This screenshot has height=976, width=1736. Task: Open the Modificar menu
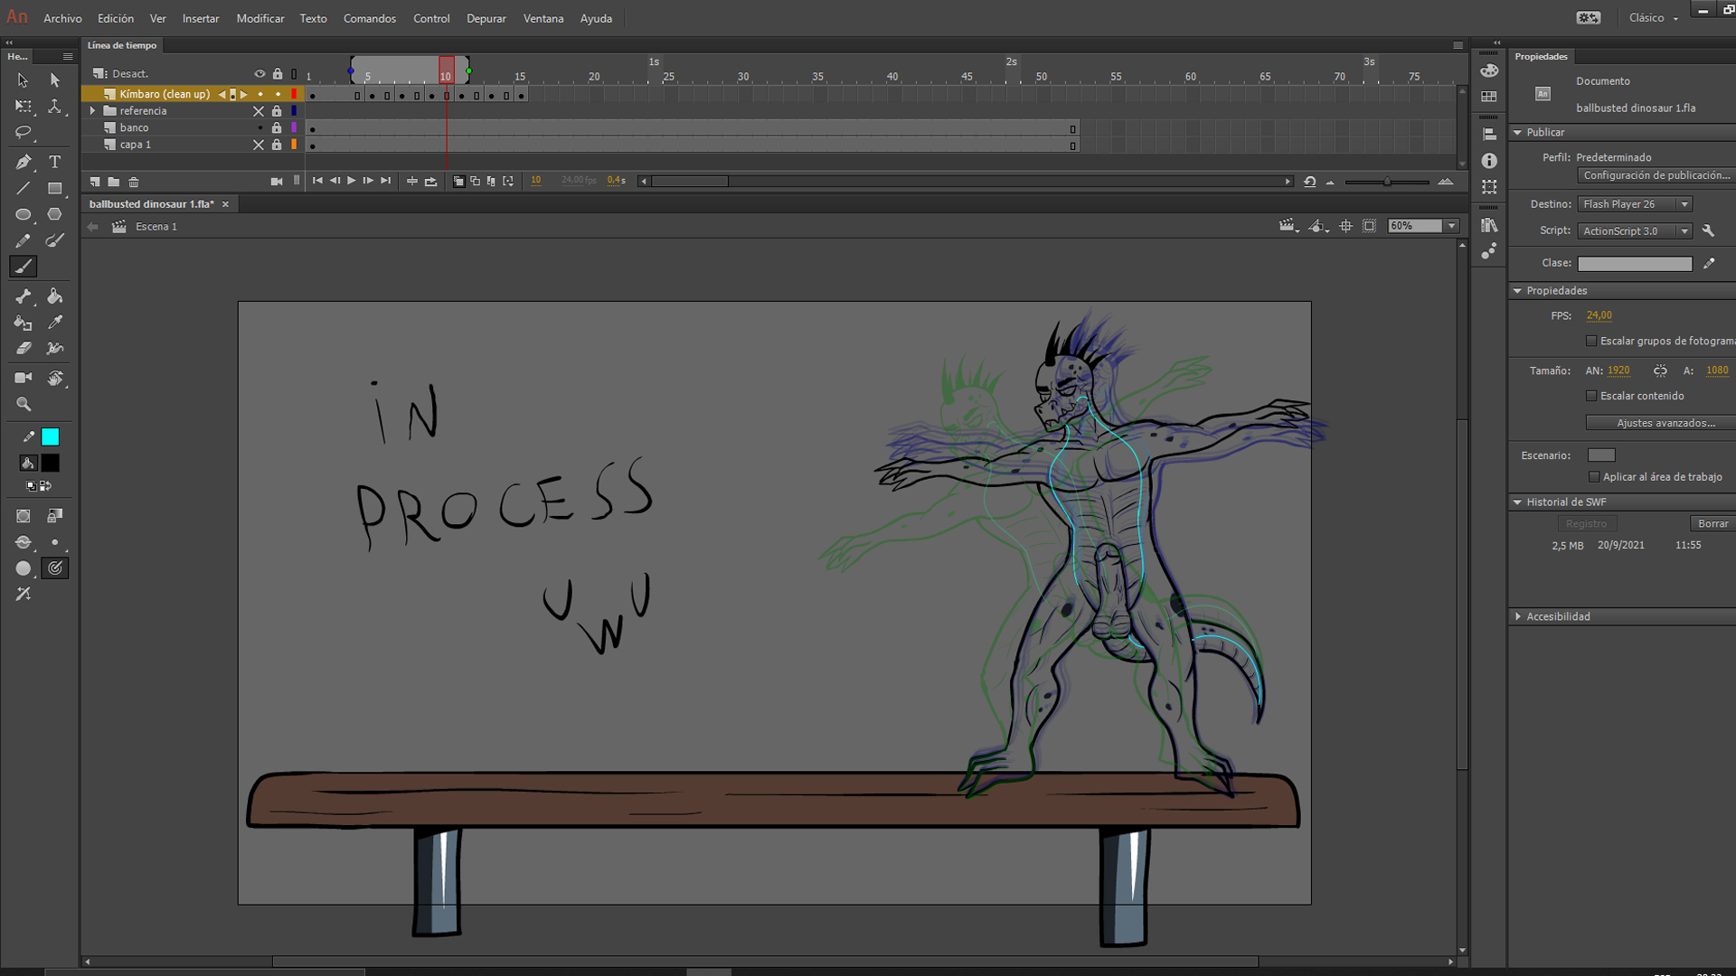click(x=259, y=18)
